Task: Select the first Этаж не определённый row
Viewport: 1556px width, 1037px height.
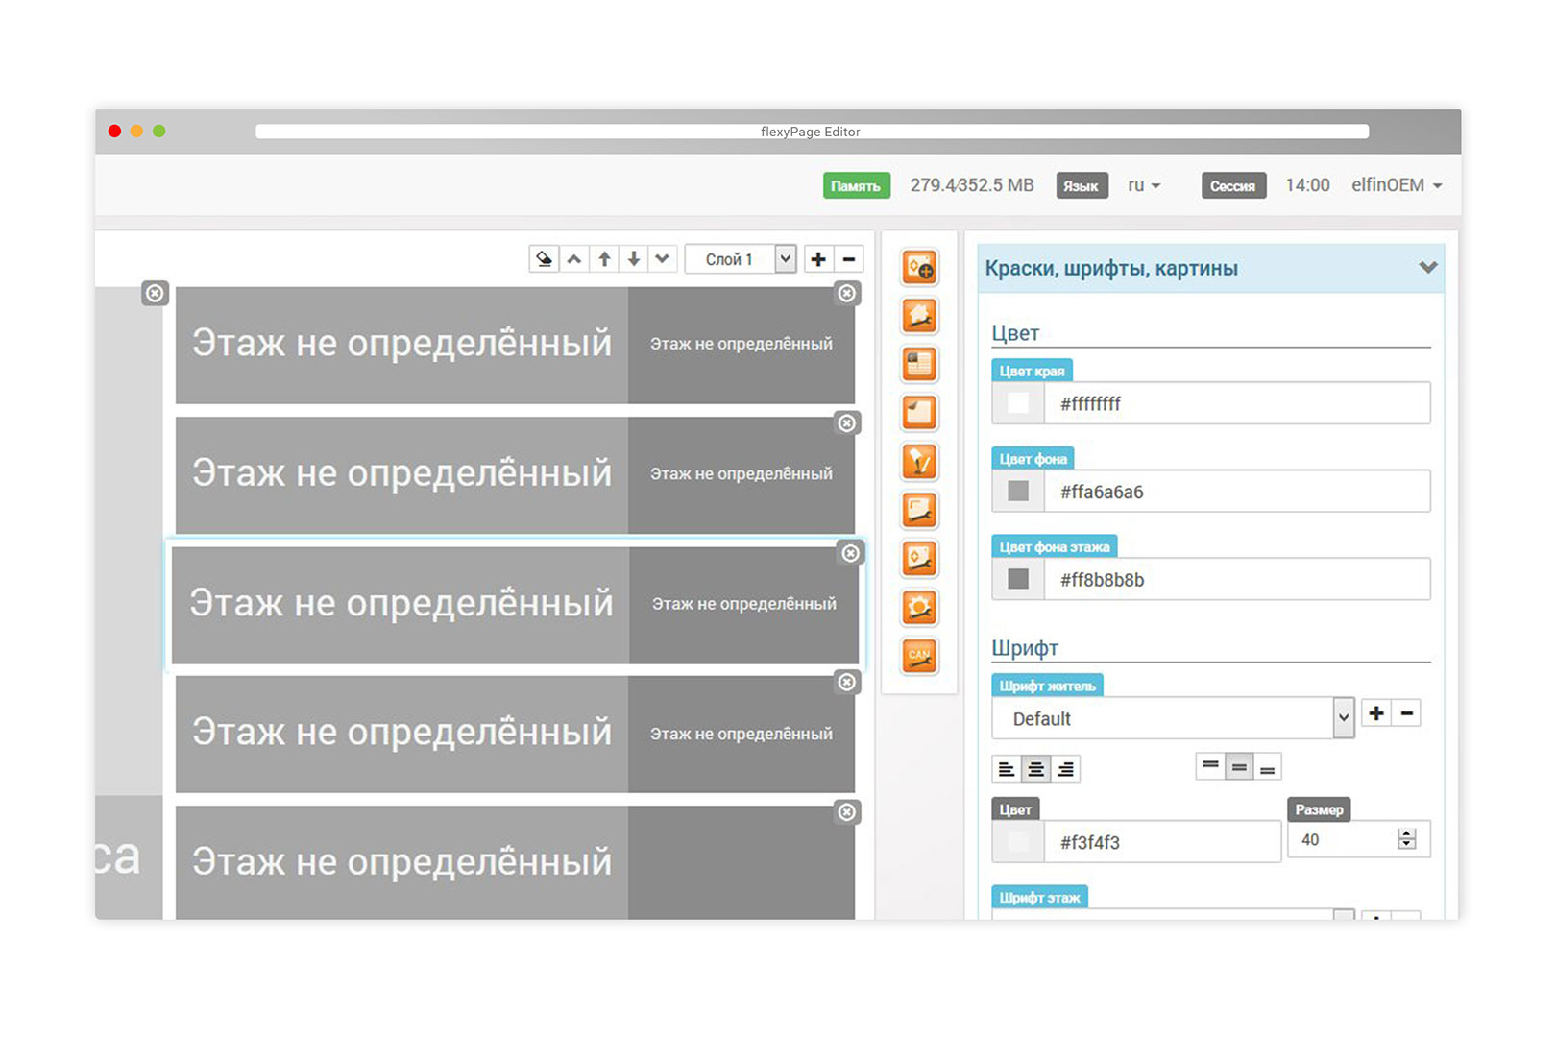Action: [x=515, y=345]
